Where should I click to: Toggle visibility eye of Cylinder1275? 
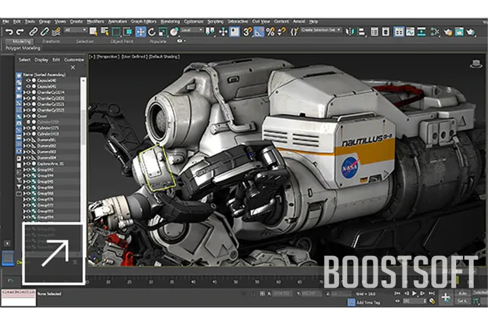point(28,127)
